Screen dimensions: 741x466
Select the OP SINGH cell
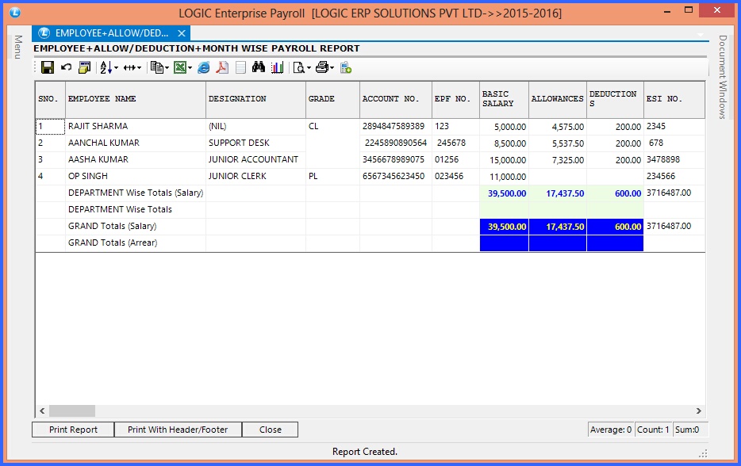coord(136,176)
